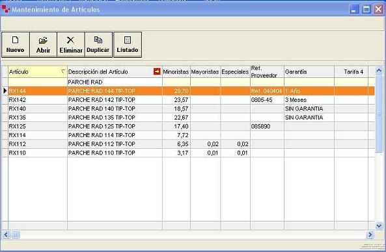This screenshot has height=252, width=386.
Task: Open the Listado report button
Action: (128, 45)
